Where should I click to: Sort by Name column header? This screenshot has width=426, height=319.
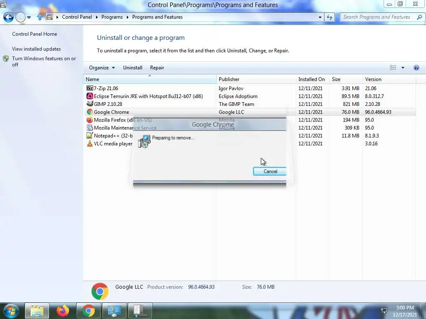coord(150,79)
